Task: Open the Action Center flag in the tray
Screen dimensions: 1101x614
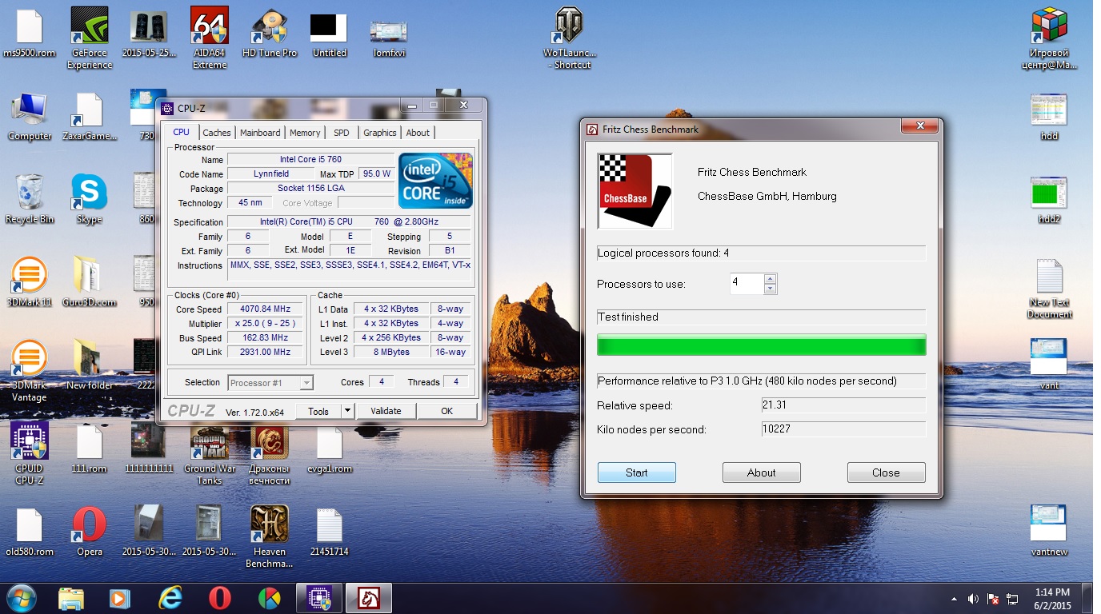Action: pos(993,599)
